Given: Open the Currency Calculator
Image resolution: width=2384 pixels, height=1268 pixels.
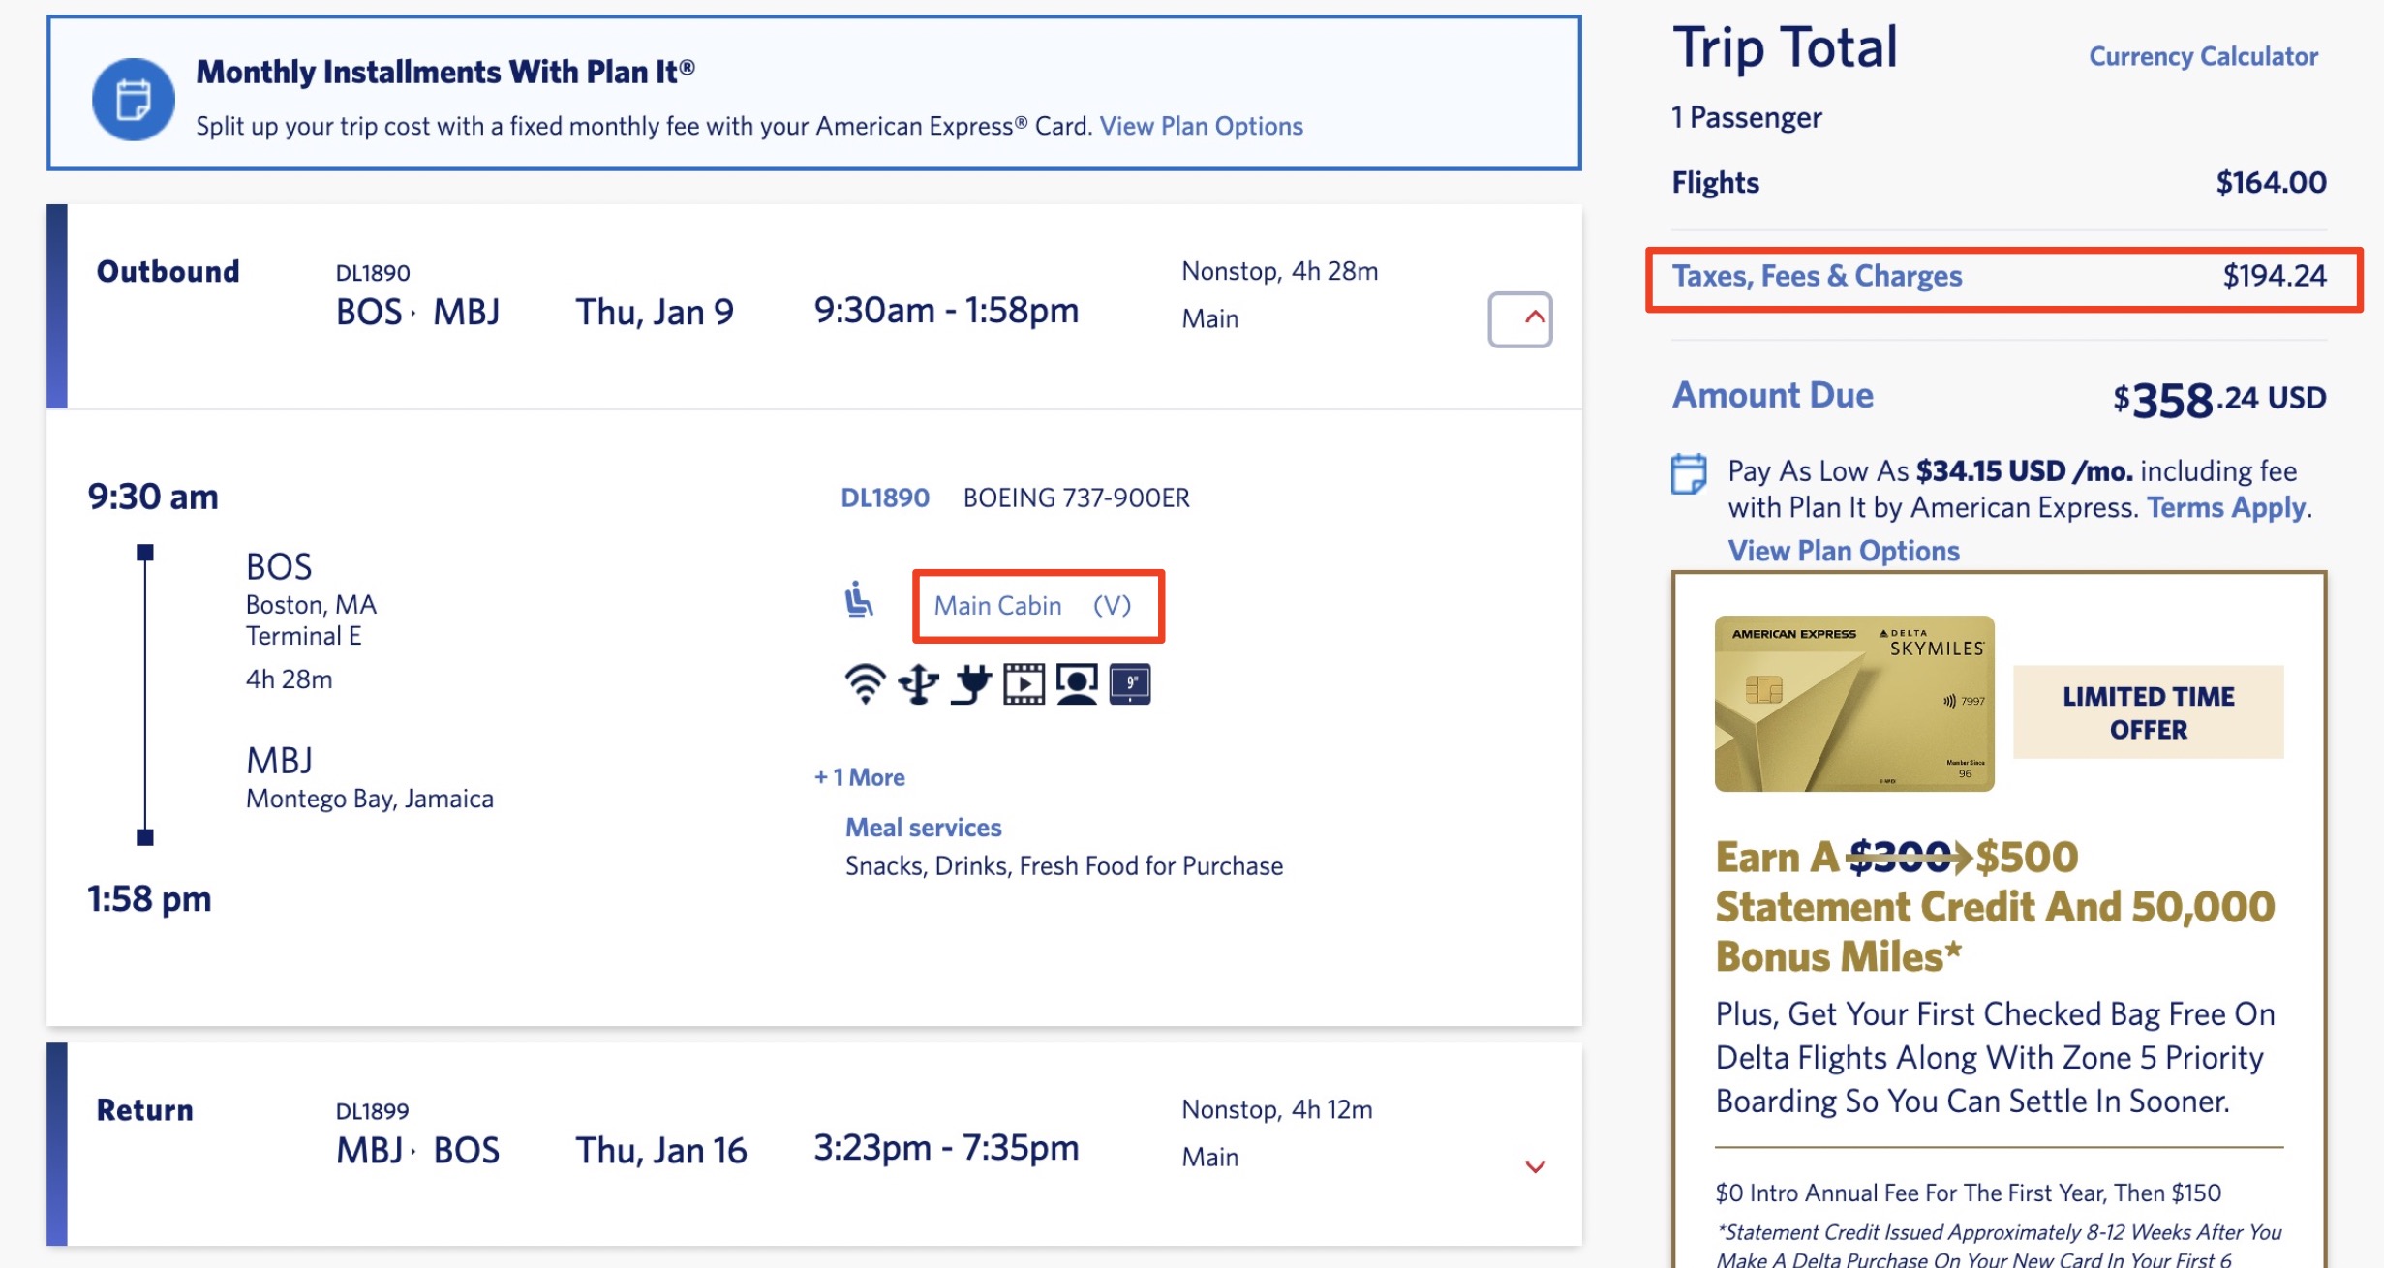Looking at the screenshot, I should pyautogui.click(x=2201, y=56).
